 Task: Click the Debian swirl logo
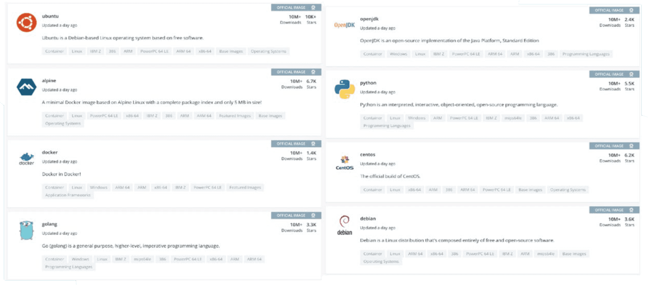[344, 225]
